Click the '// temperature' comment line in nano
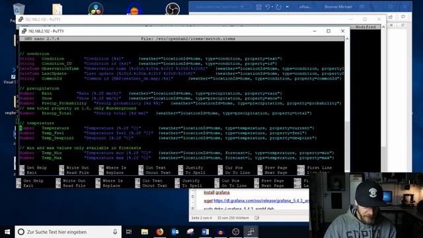The height and width of the screenshot is (238, 423). pyautogui.click(x=37, y=123)
